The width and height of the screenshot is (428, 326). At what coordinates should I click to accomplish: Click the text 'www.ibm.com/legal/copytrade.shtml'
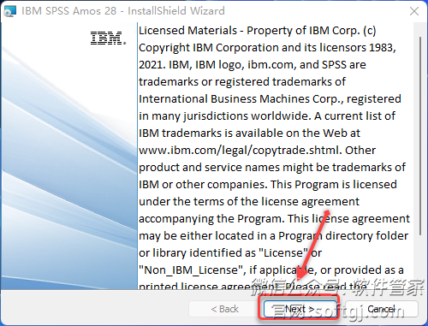coord(240,151)
